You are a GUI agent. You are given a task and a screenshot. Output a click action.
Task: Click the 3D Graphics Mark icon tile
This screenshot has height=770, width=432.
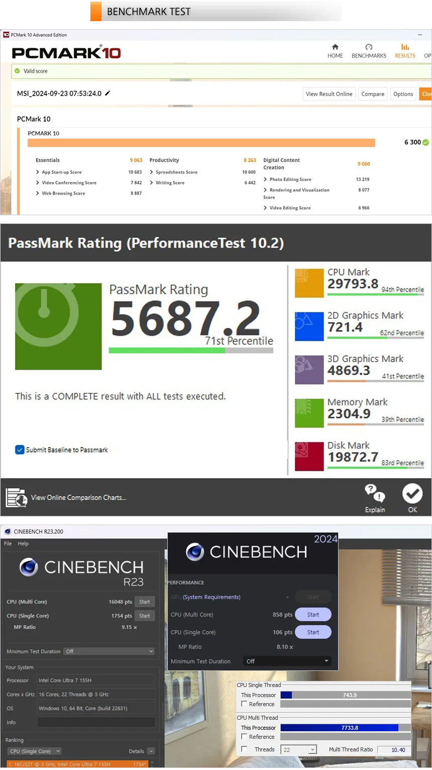pos(309,370)
